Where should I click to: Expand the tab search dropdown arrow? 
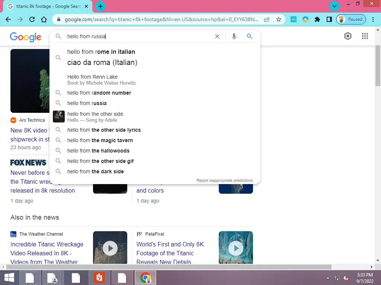point(334,6)
